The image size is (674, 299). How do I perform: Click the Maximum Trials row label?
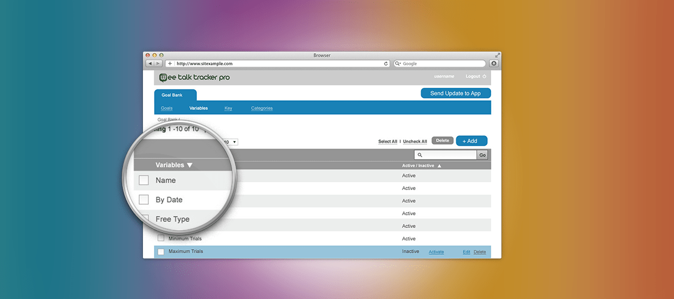tap(186, 252)
